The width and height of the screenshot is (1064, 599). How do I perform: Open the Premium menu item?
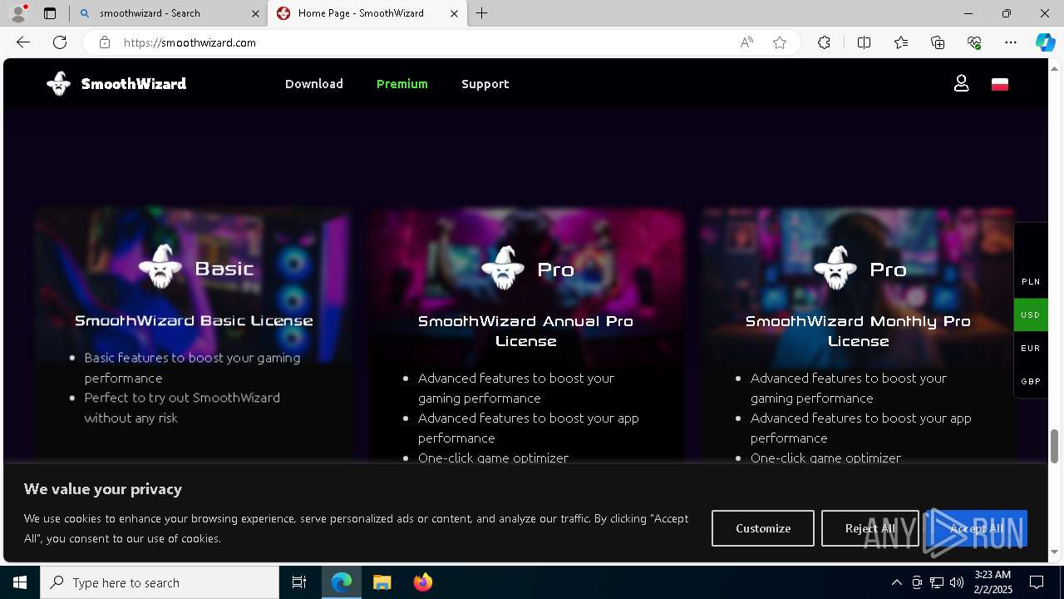coord(402,84)
